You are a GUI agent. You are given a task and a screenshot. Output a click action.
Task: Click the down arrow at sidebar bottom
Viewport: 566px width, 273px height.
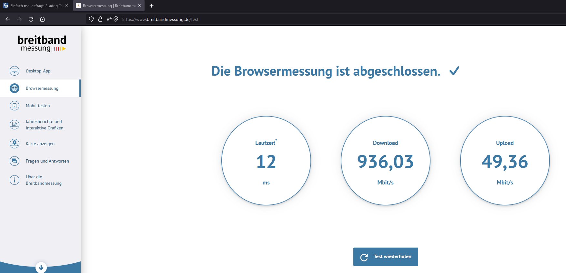pos(41,268)
